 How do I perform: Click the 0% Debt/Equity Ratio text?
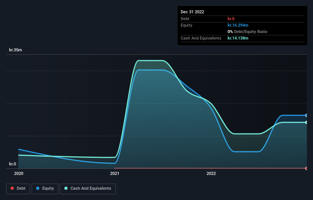coord(247,32)
